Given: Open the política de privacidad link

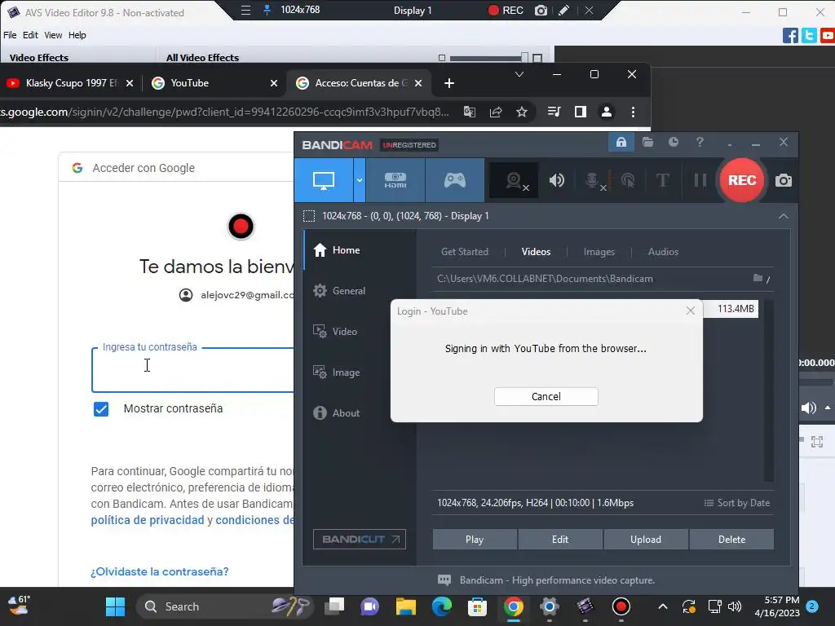Looking at the screenshot, I should click(148, 520).
